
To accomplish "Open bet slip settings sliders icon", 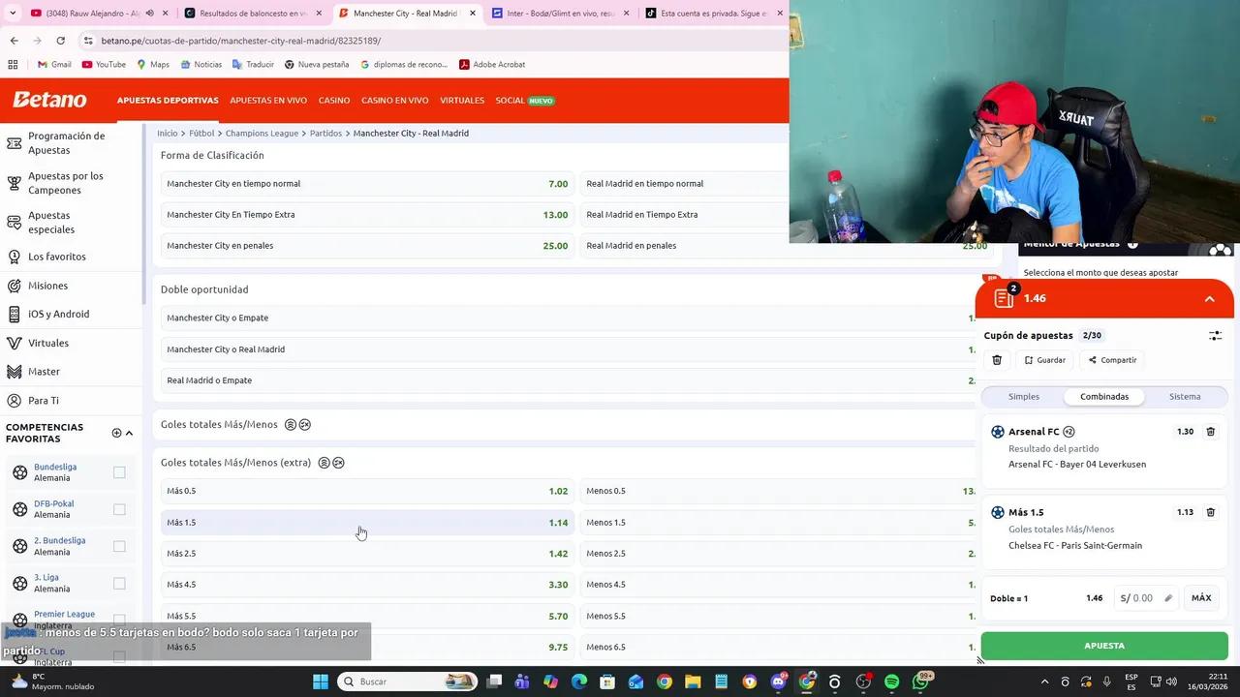I will [x=1215, y=335].
